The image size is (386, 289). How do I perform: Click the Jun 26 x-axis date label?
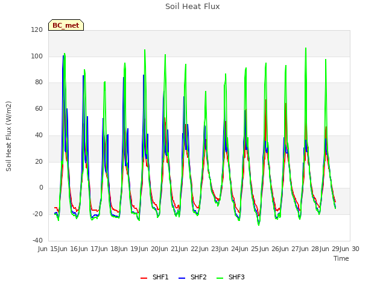(270, 249)
